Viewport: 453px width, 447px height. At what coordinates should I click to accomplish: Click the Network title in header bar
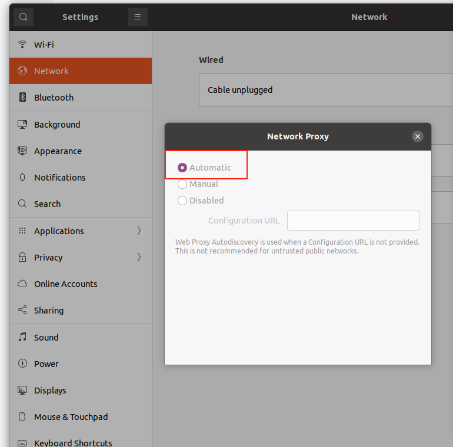(x=369, y=17)
